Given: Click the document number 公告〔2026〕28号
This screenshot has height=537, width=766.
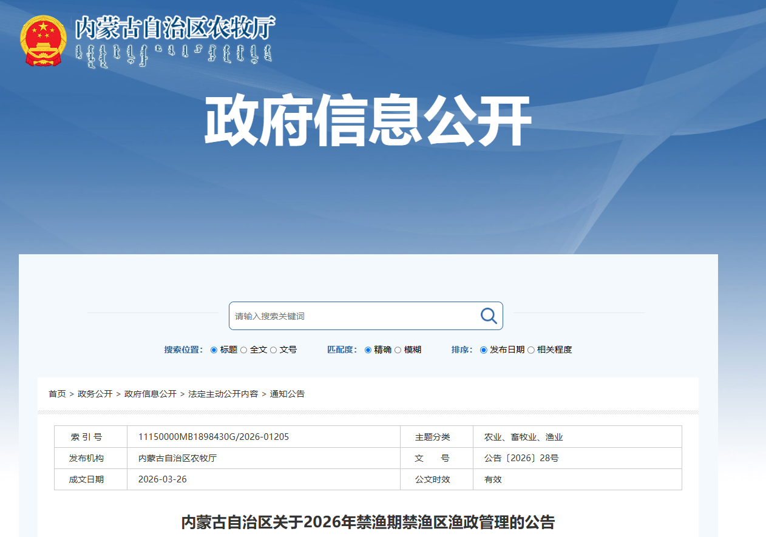Looking at the screenshot, I should [521, 458].
